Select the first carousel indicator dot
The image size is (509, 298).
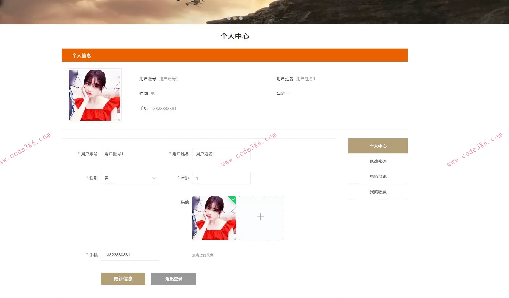(229, 18)
